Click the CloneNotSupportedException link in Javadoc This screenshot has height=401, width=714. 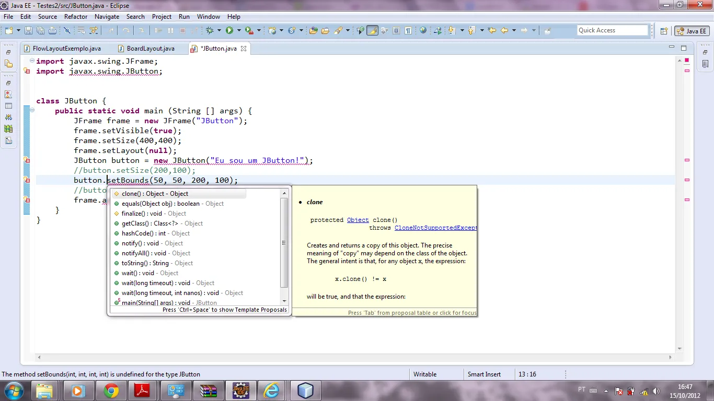coord(435,228)
